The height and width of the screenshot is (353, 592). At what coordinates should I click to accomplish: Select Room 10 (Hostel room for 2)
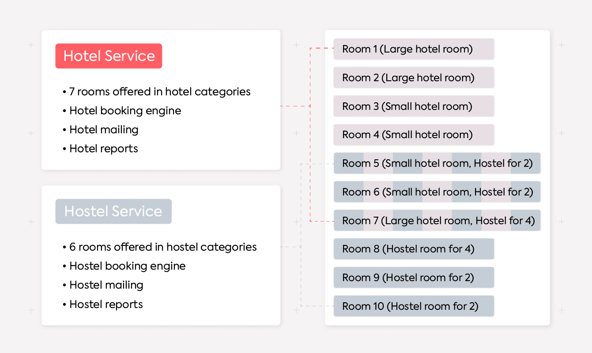413,306
